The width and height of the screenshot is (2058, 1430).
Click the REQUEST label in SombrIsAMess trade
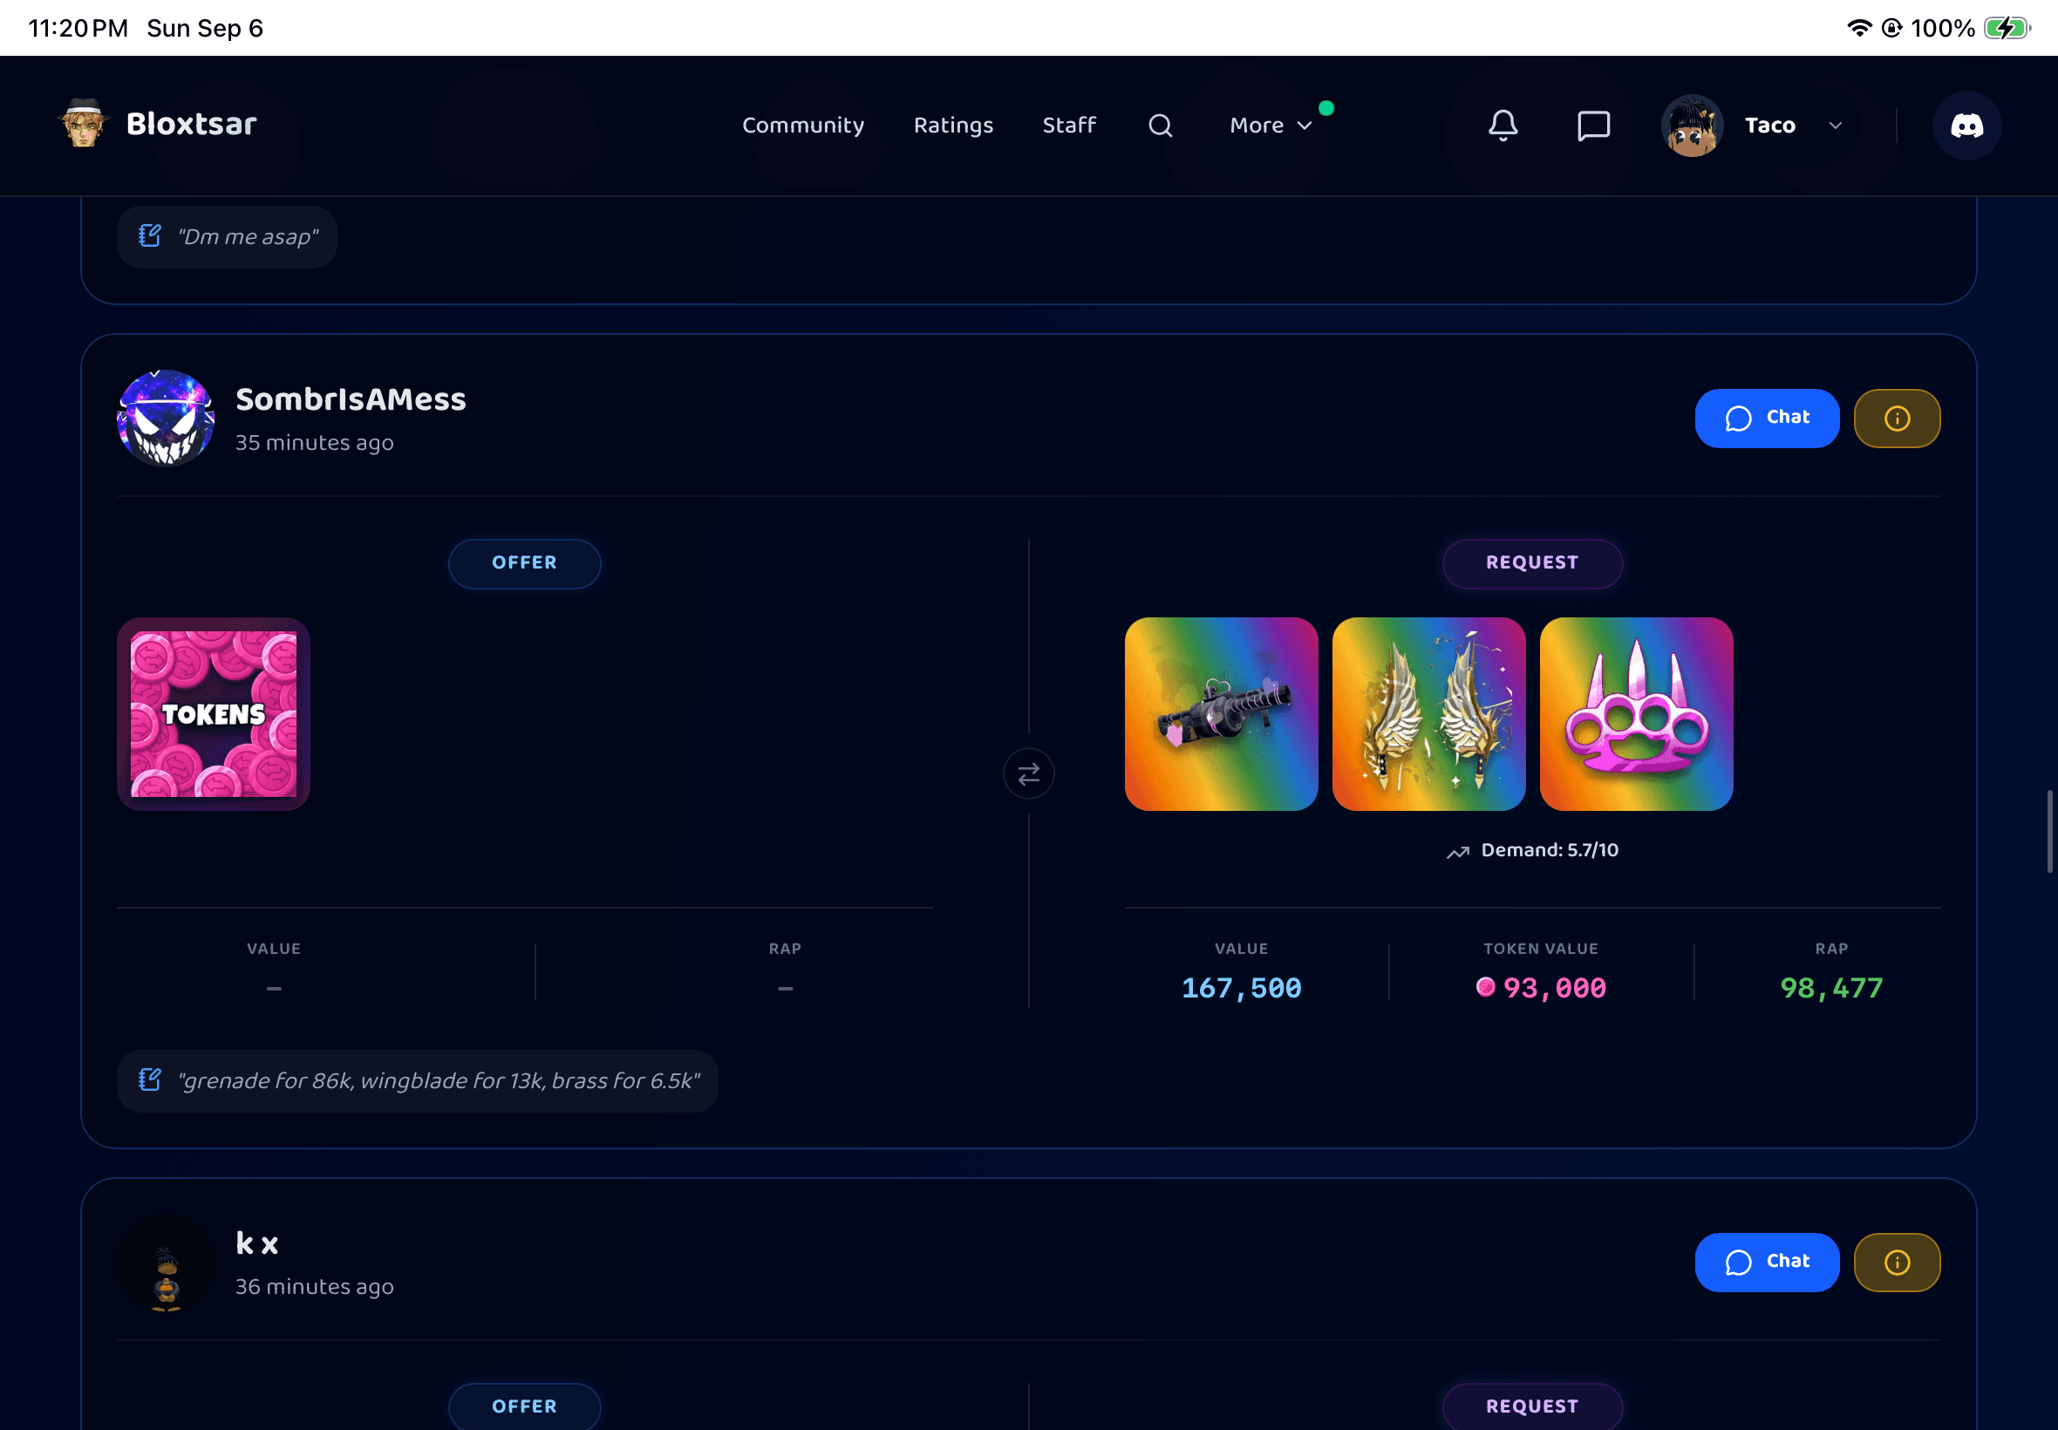pyautogui.click(x=1531, y=562)
